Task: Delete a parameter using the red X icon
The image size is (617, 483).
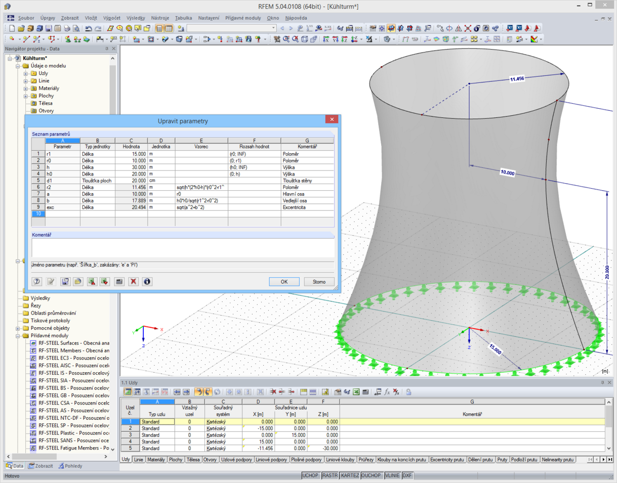Action: [x=134, y=282]
